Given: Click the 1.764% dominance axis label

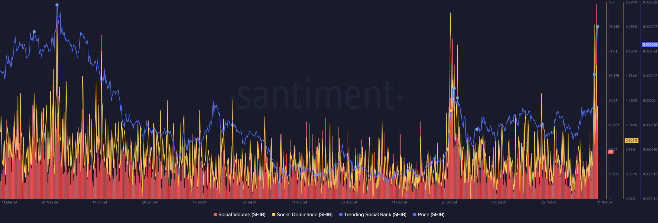Looking at the screenshot, I should 632,76.
